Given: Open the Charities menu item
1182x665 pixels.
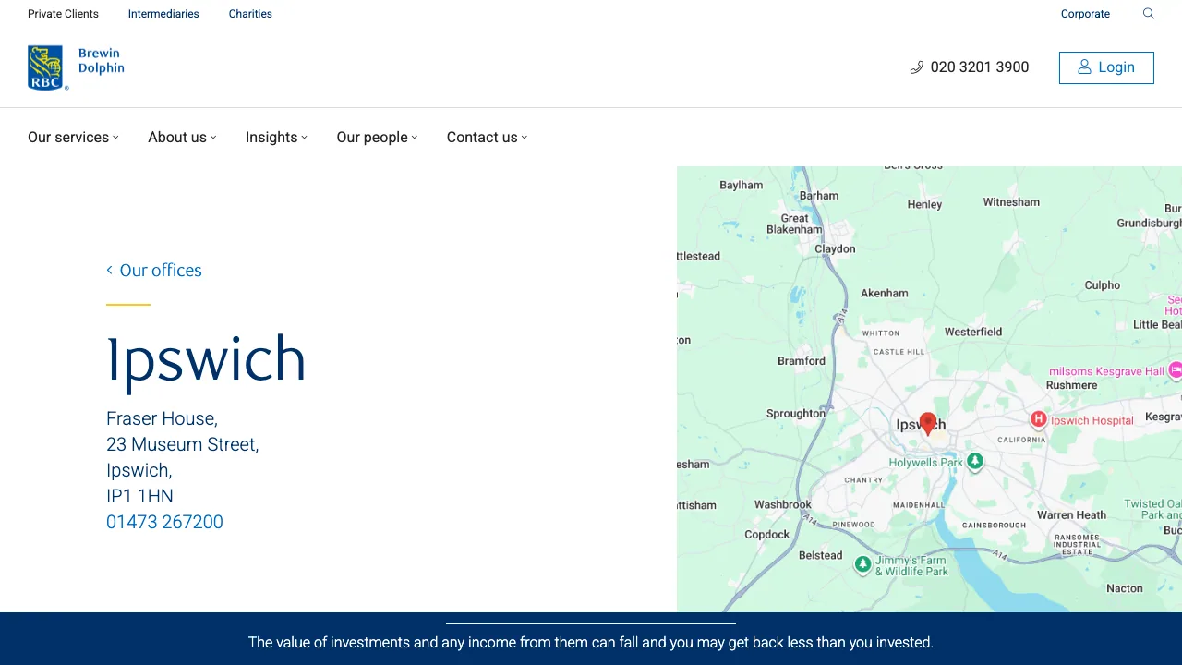Looking at the screenshot, I should pyautogui.click(x=250, y=14).
